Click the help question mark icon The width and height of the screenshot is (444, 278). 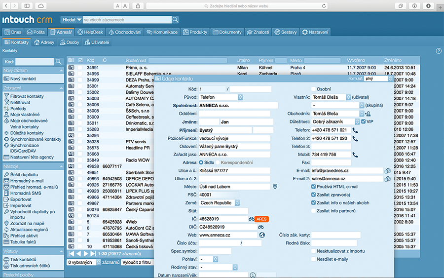[439, 51]
